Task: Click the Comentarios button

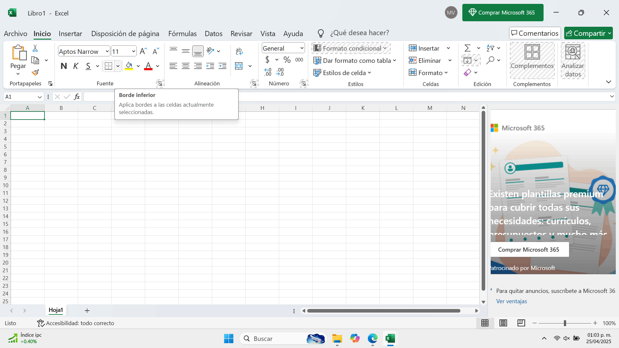Action: tap(535, 33)
